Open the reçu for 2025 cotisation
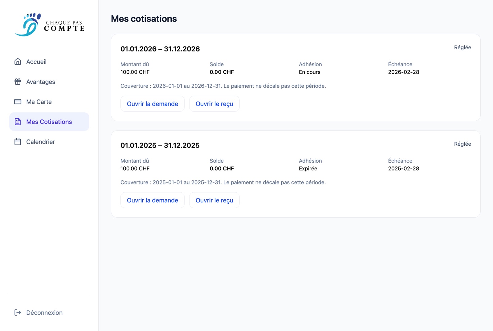Image resolution: width=493 pixels, height=331 pixels. [x=214, y=200]
